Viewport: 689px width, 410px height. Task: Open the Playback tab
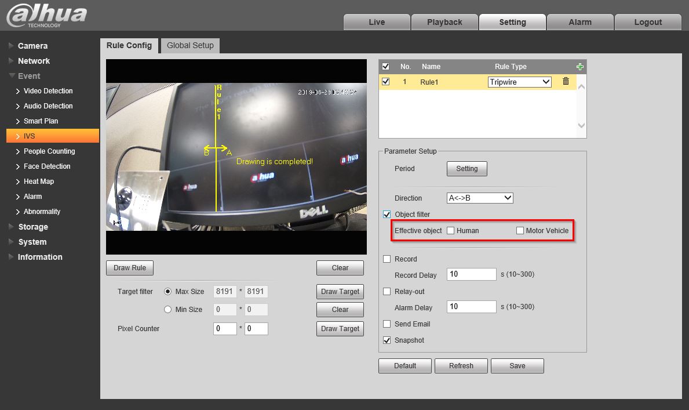point(444,22)
